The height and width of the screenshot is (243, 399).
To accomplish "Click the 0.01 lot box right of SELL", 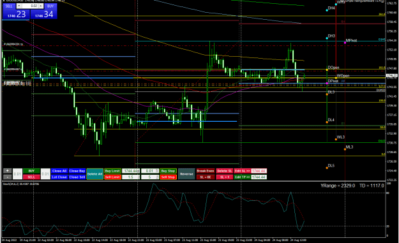I will (45, 174).
